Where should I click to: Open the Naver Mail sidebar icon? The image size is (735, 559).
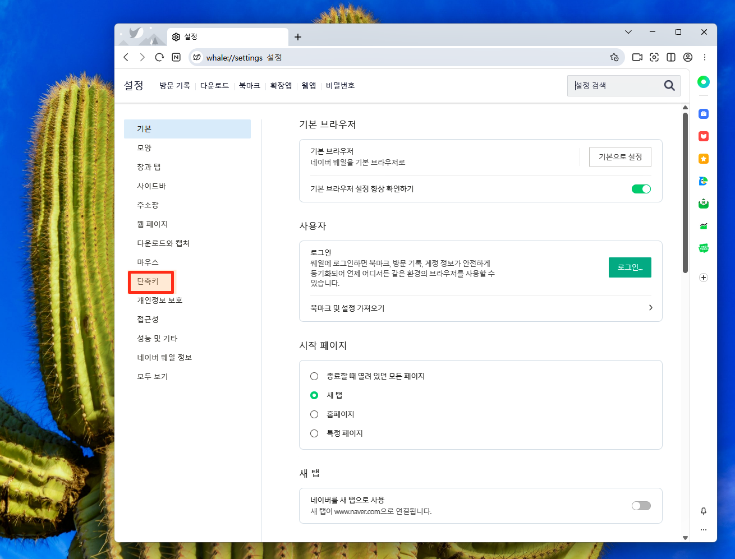(x=704, y=204)
